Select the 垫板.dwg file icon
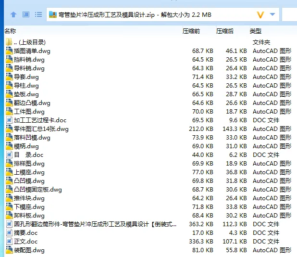This screenshot has width=297, height=257. [x=9, y=94]
